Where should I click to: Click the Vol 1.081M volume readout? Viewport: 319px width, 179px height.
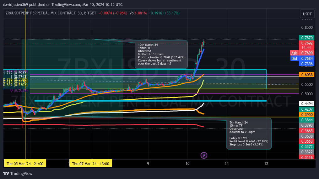[138, 13]
